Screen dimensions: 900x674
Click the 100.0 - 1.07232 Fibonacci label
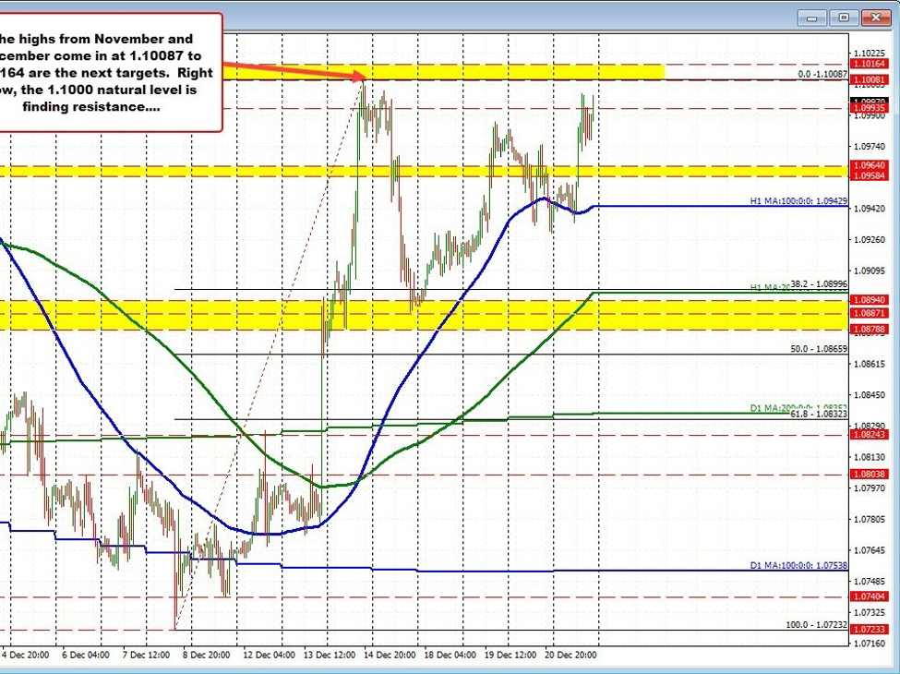point(816,625)
